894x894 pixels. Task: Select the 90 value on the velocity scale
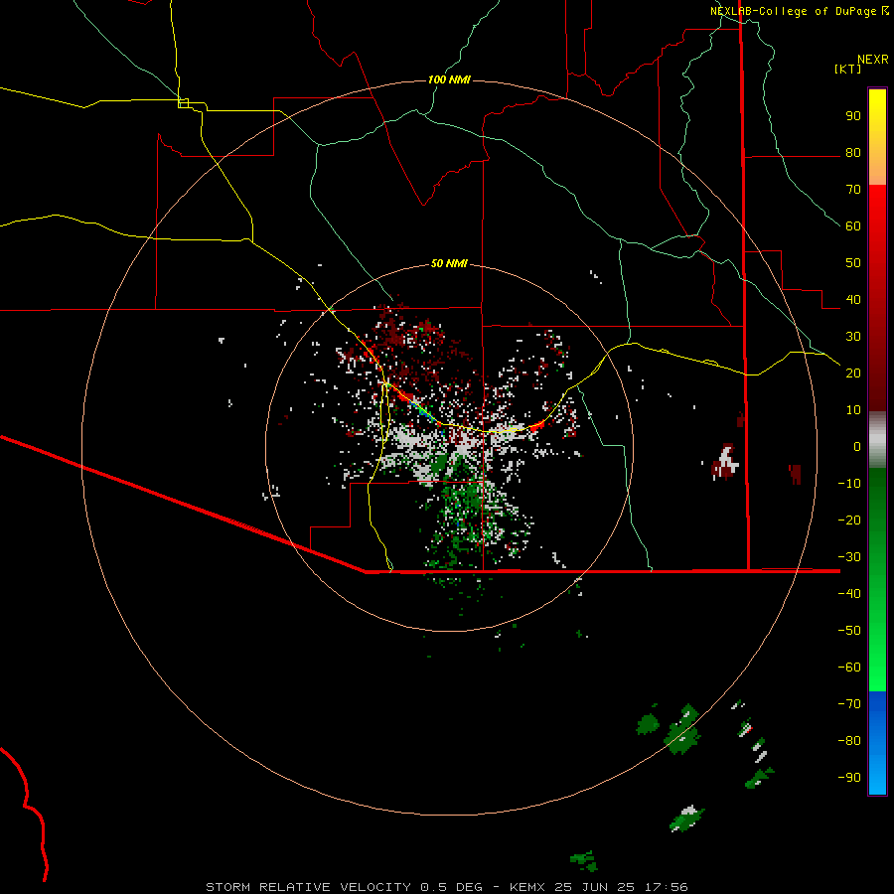853,116
